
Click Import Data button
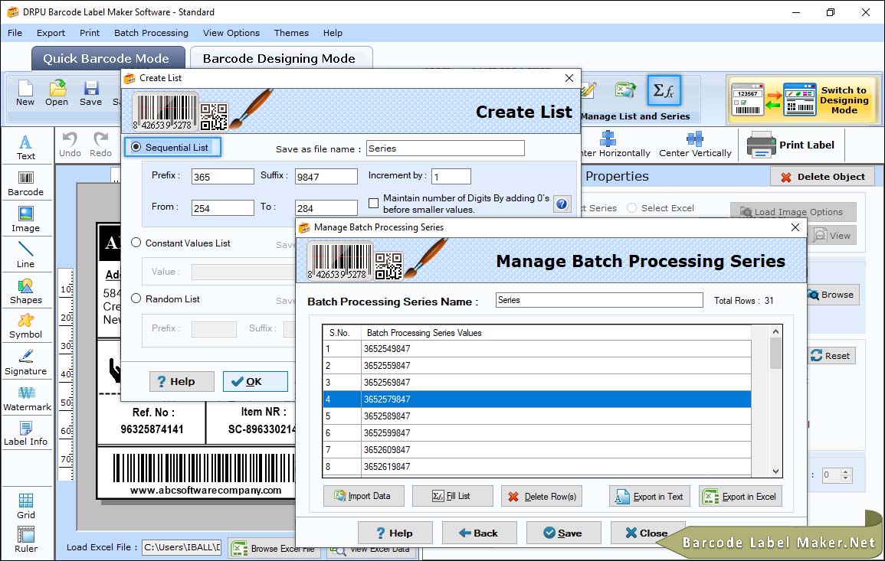363,496
